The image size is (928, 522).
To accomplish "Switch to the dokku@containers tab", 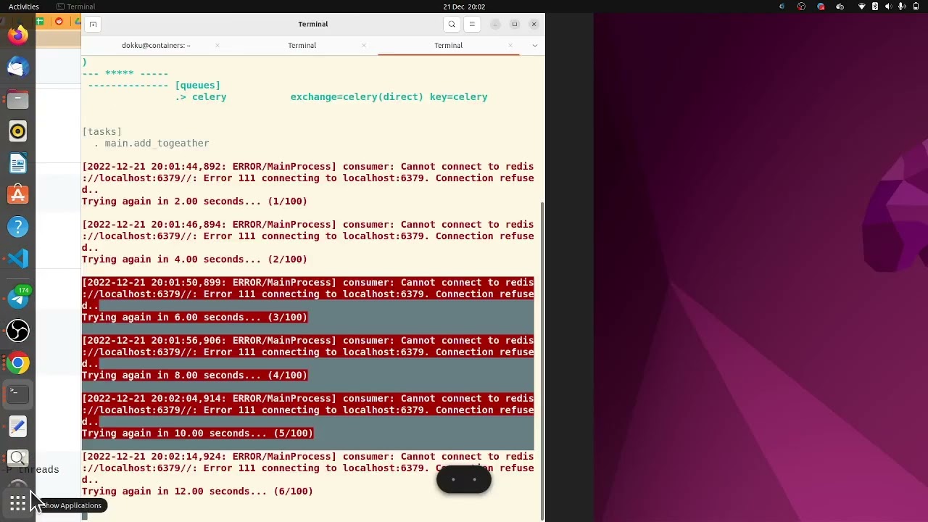I will click(x=156, y=45).
